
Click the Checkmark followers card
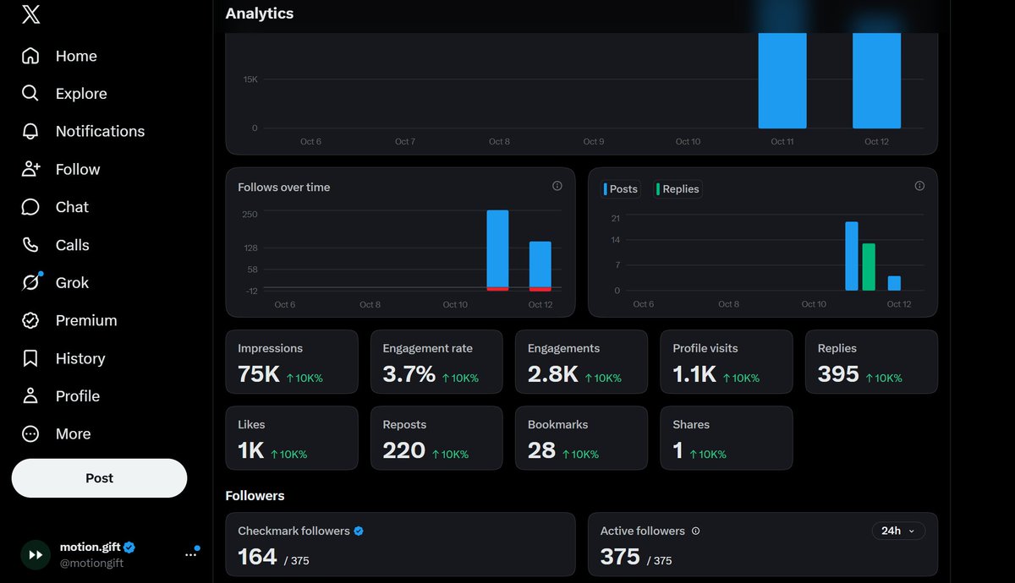(x=400, y=544)
